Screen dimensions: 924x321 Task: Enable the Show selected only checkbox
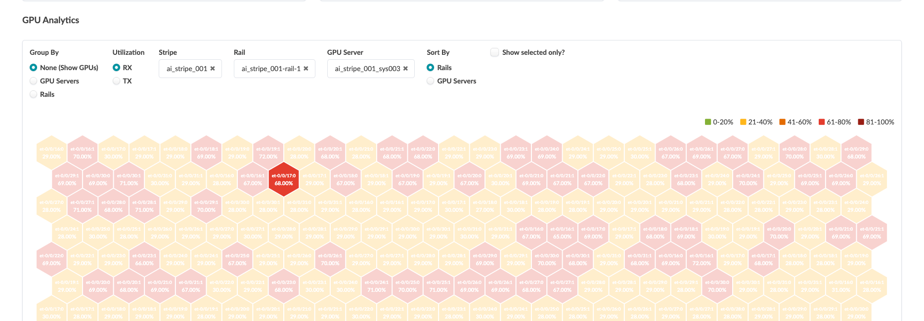[x=494, y=52]
